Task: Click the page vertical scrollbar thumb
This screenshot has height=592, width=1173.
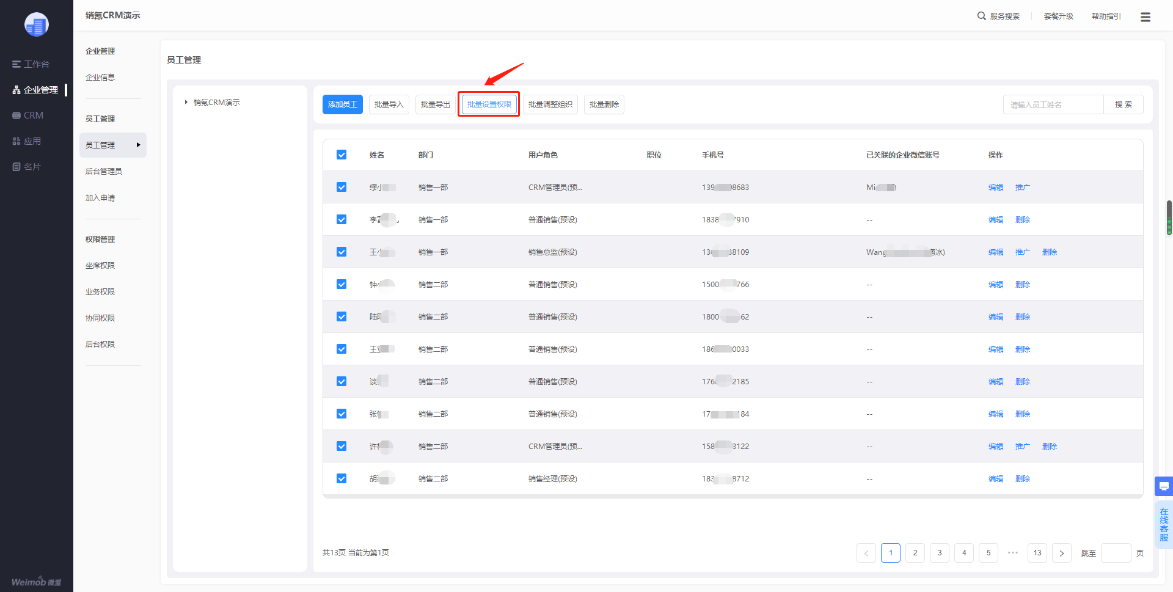Action: tap(1169, 217)
